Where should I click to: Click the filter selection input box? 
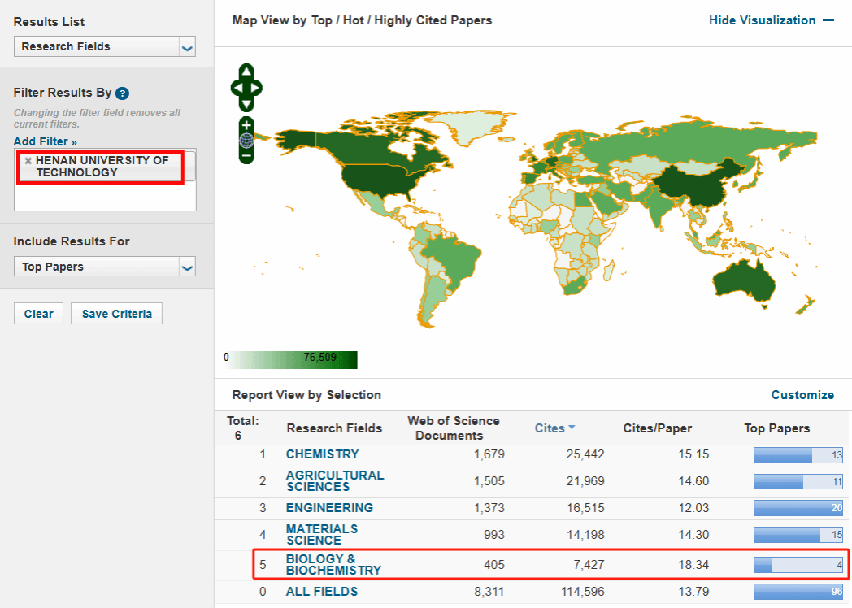click(105, 196)
